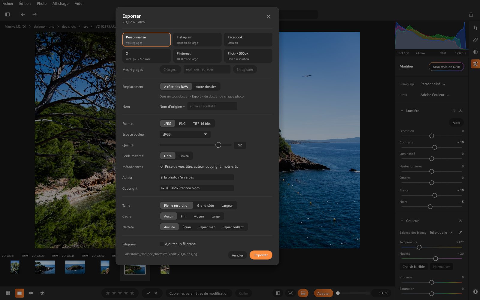
Task: Toggle the left sidebar panel icon
Action: click(8, 14)
